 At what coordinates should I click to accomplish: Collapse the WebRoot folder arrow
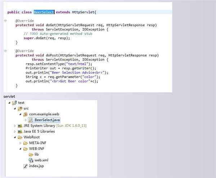point(15,137)
